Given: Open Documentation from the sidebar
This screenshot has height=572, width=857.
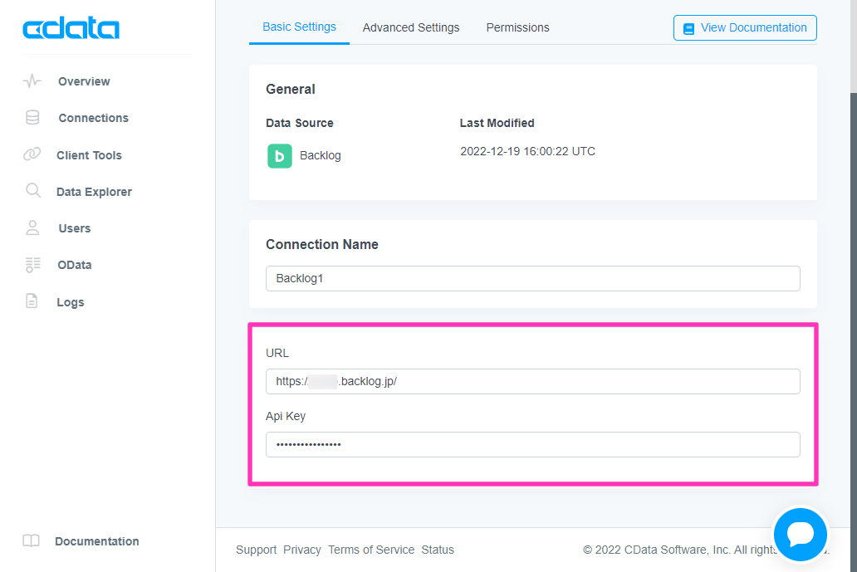Looking at the screenshot, I should 97,540.
